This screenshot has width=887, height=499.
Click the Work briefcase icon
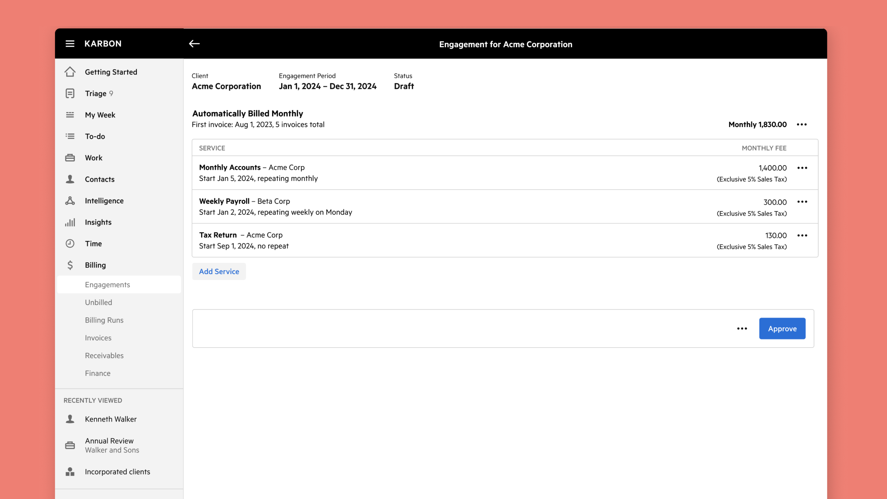70,158
